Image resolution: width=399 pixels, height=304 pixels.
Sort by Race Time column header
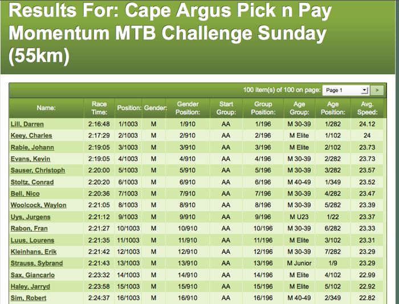click(x=99, y=108)
